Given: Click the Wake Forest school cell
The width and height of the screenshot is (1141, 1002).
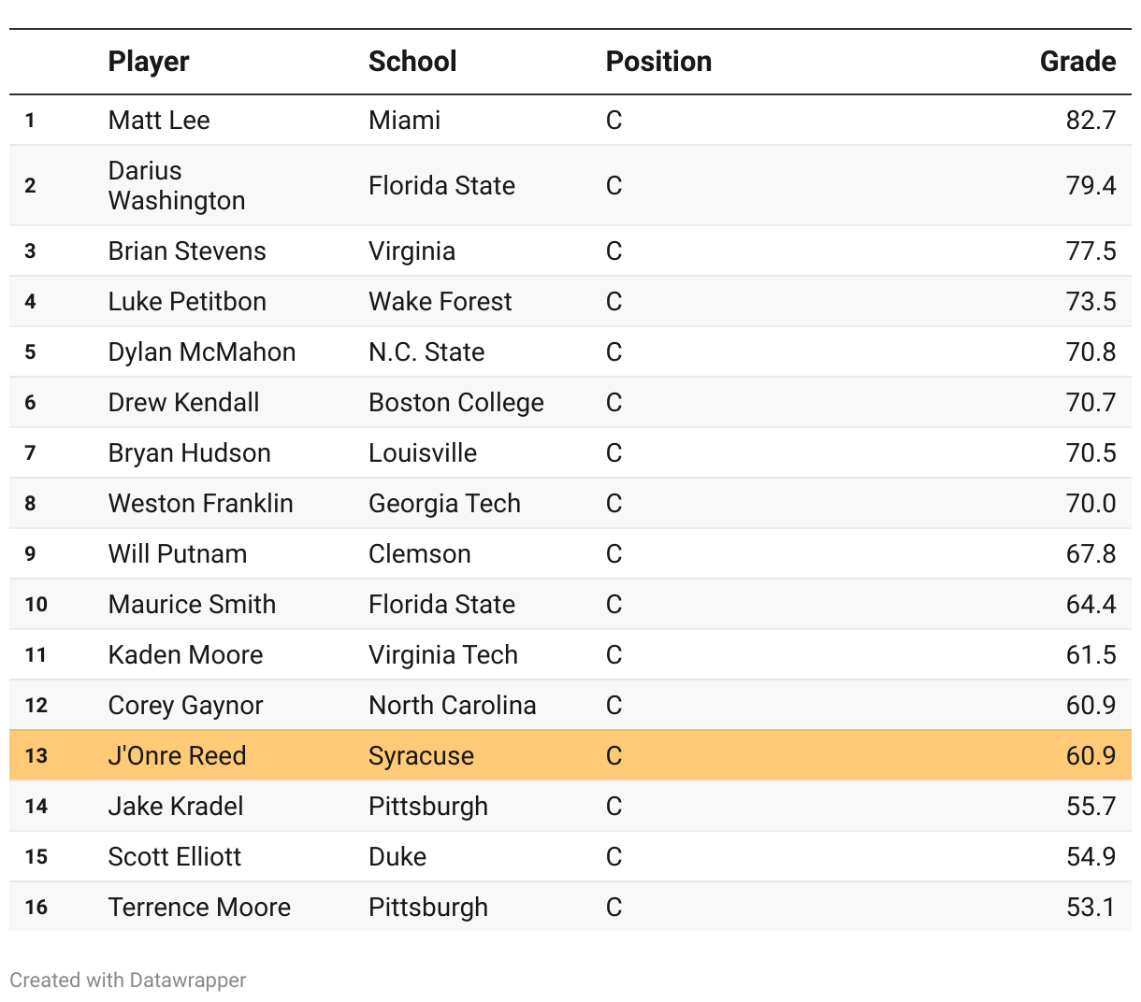Looking at the screenshot, I should point(441,302).
